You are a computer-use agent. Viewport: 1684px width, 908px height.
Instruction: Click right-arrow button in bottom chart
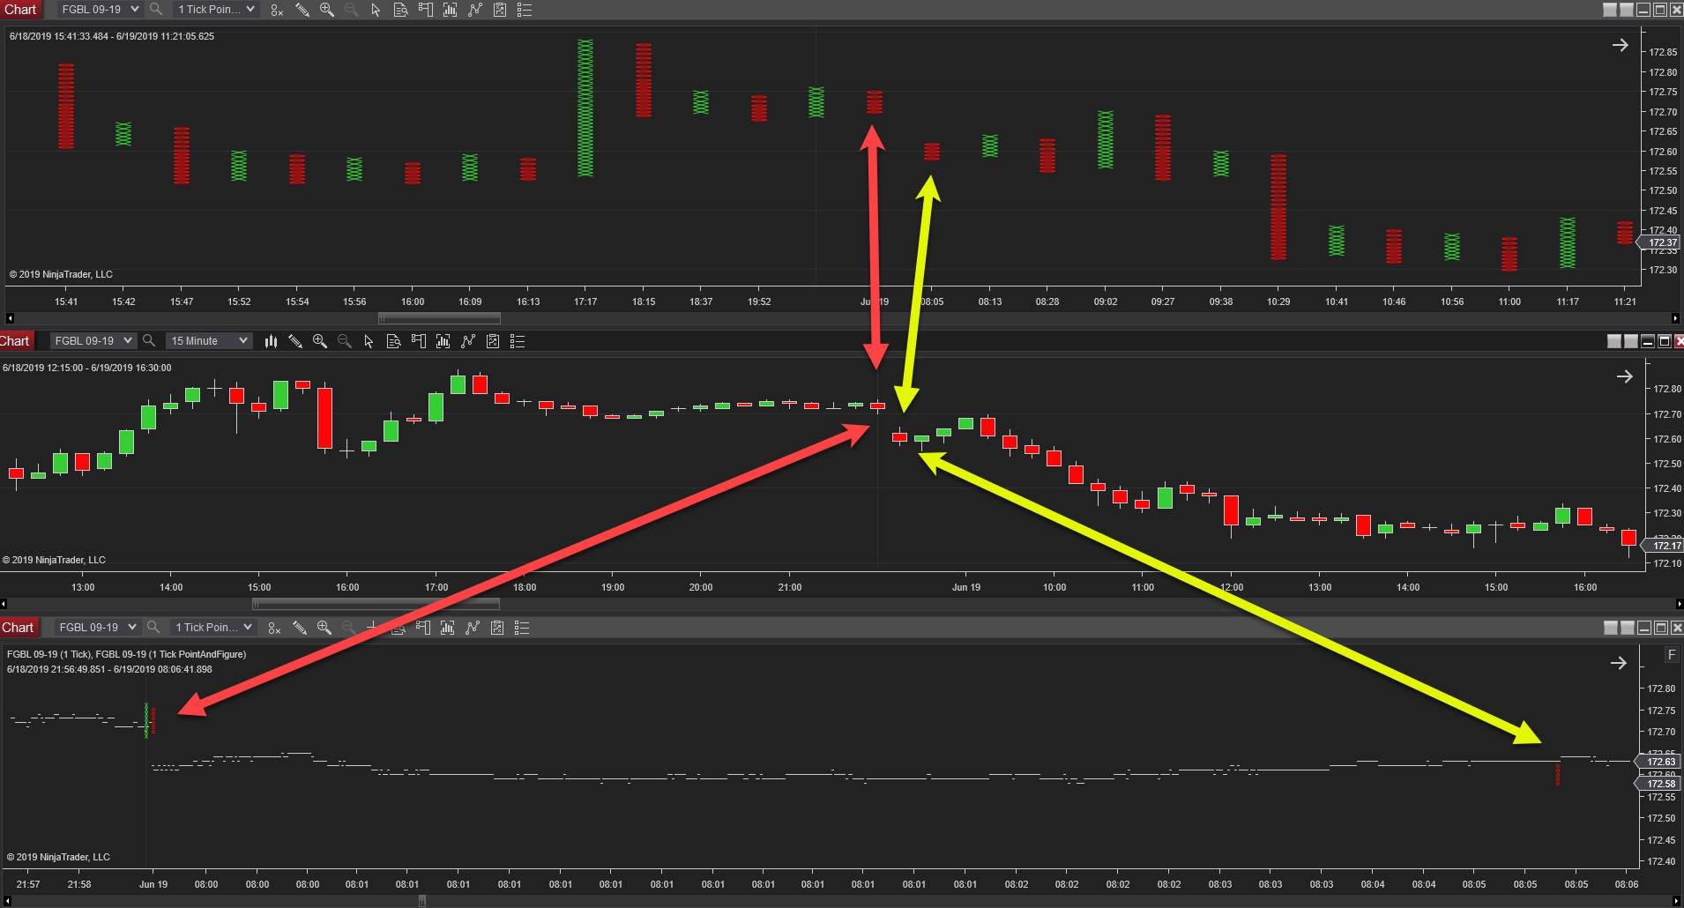pos(1618,663)
